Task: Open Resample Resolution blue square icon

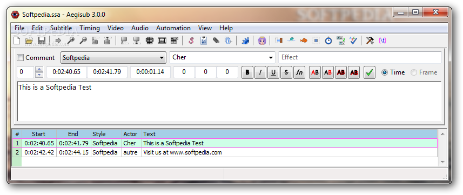Action: [316, 41]
